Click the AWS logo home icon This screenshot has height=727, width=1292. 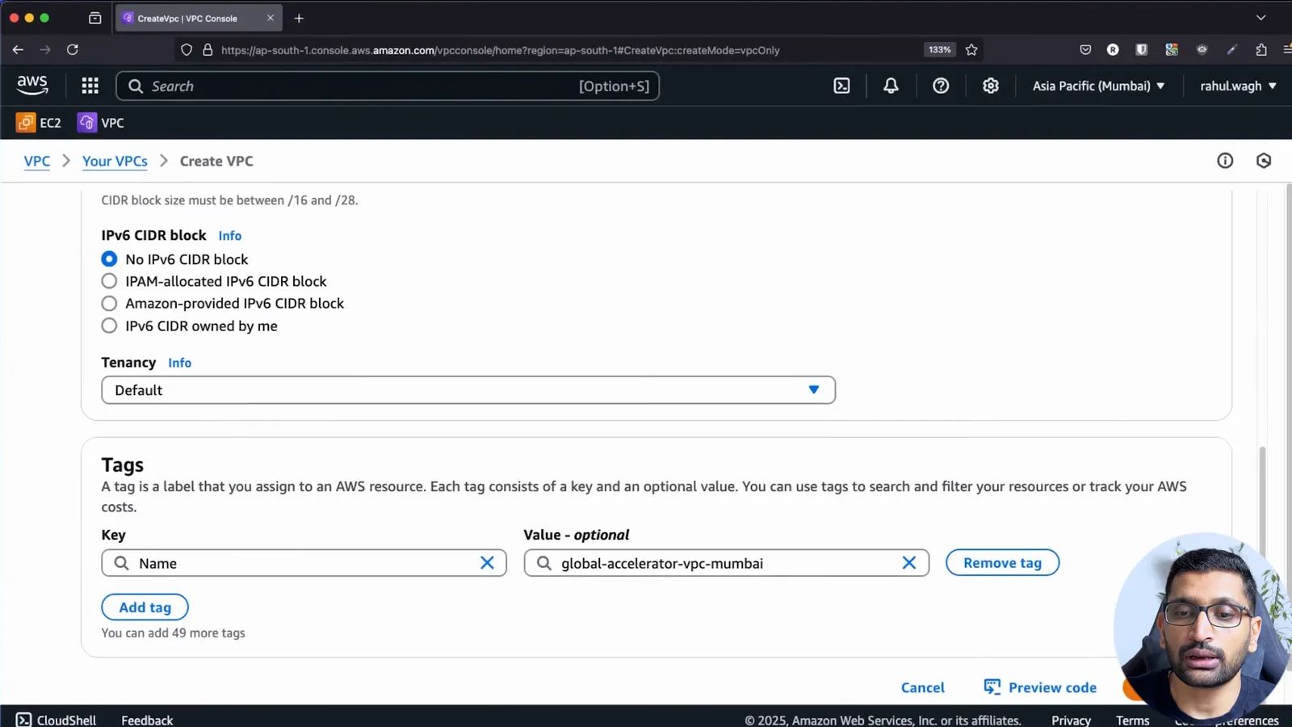point(32,85)
